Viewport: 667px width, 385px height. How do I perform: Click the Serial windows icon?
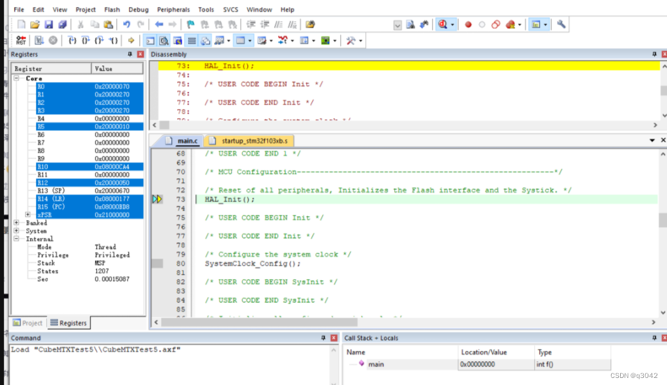262,40
